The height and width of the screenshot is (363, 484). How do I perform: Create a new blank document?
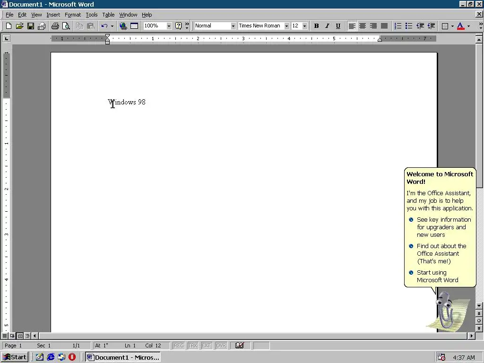click(9, 26)
